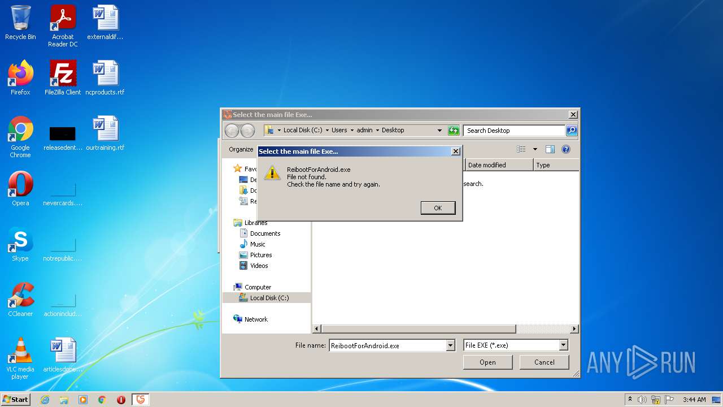Open the Organize menu
The width and height of the screenshot is (723, 407).
coord(241,149)
